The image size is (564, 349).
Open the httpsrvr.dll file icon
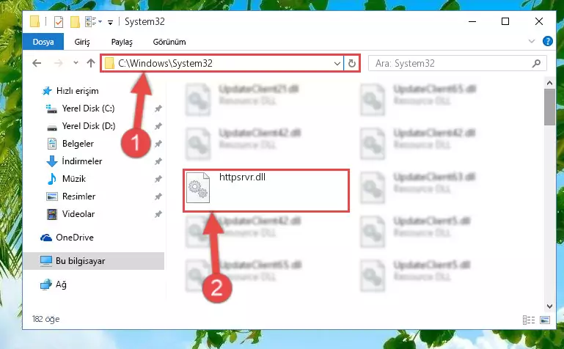point(198,187)
